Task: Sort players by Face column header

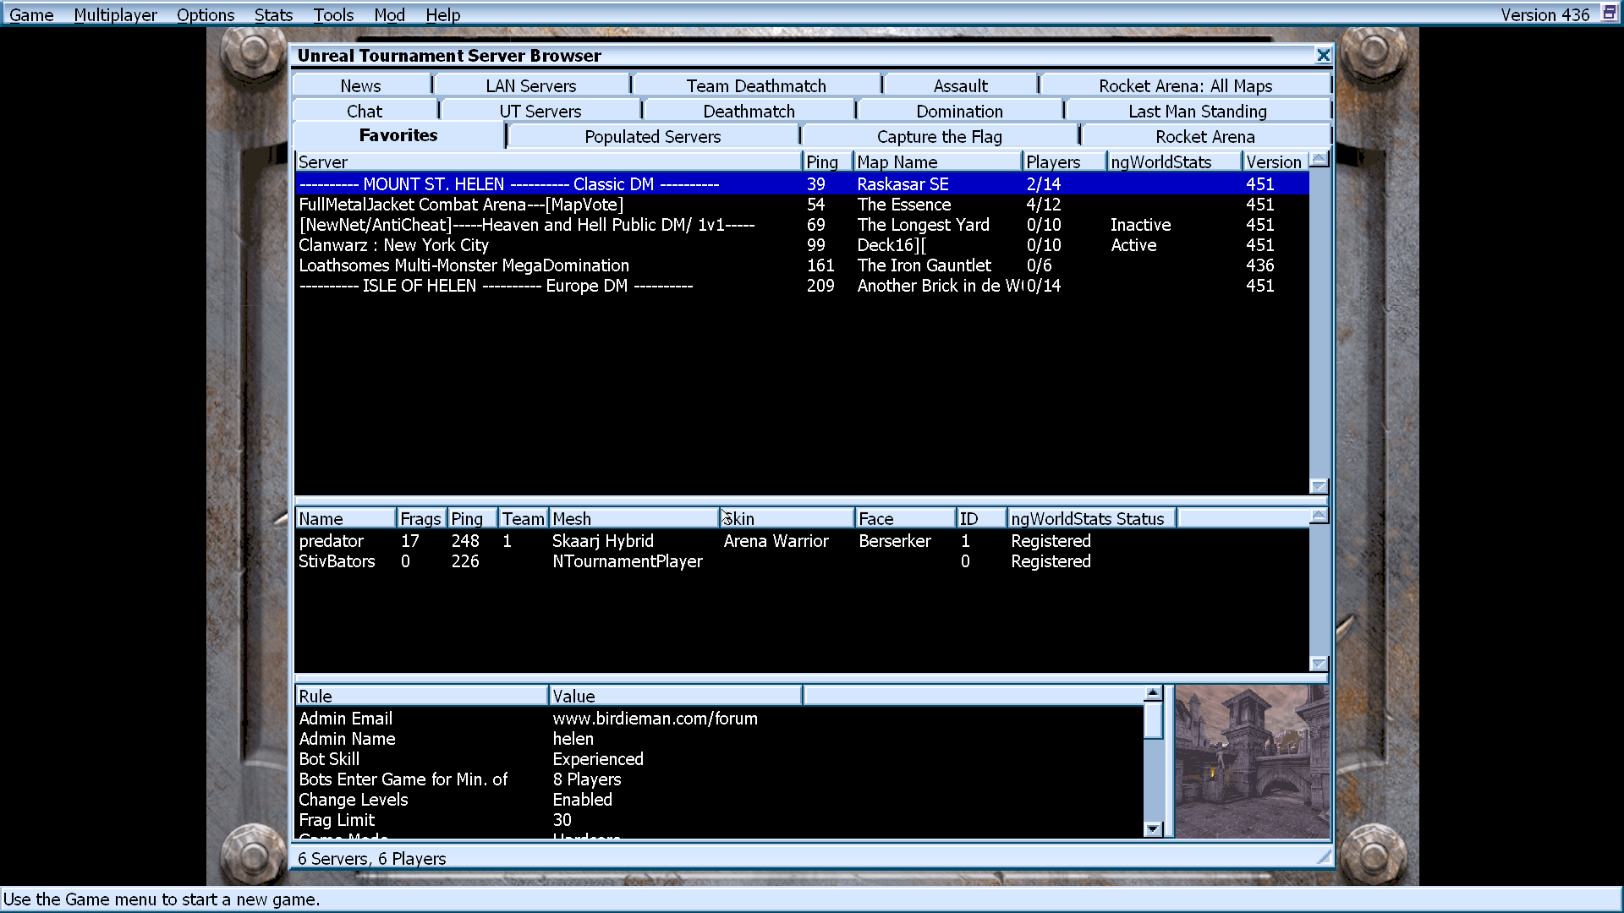Action: coord(905,518)
